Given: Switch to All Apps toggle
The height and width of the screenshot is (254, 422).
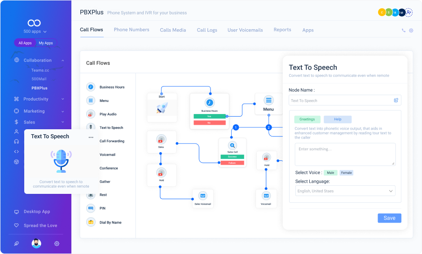Looking at the screenshot, I should (x=25, y=43).
